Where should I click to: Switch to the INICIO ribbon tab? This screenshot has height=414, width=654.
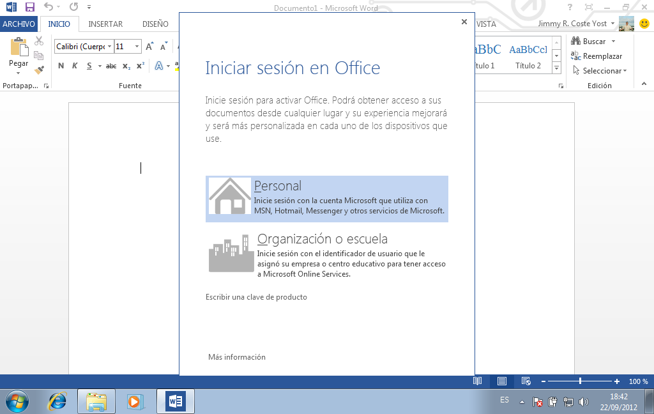pos(59,24)
